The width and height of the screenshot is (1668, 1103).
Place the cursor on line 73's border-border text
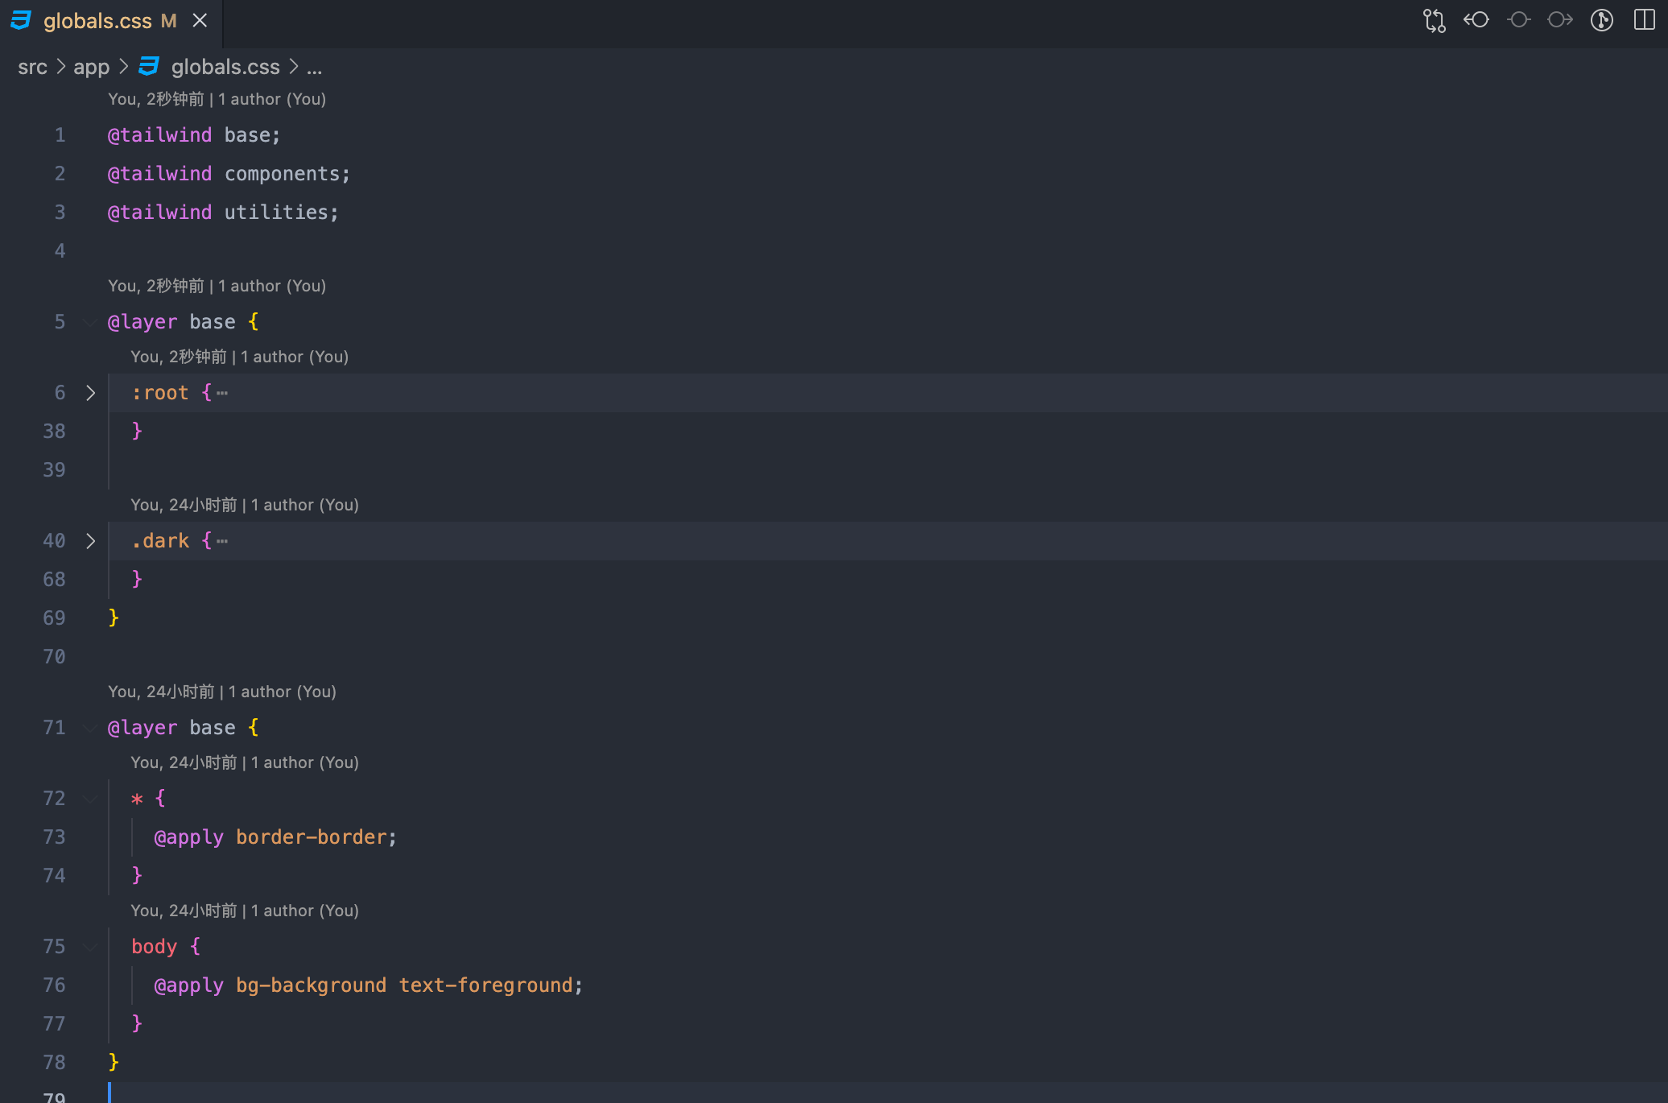(x=312, y=837)
